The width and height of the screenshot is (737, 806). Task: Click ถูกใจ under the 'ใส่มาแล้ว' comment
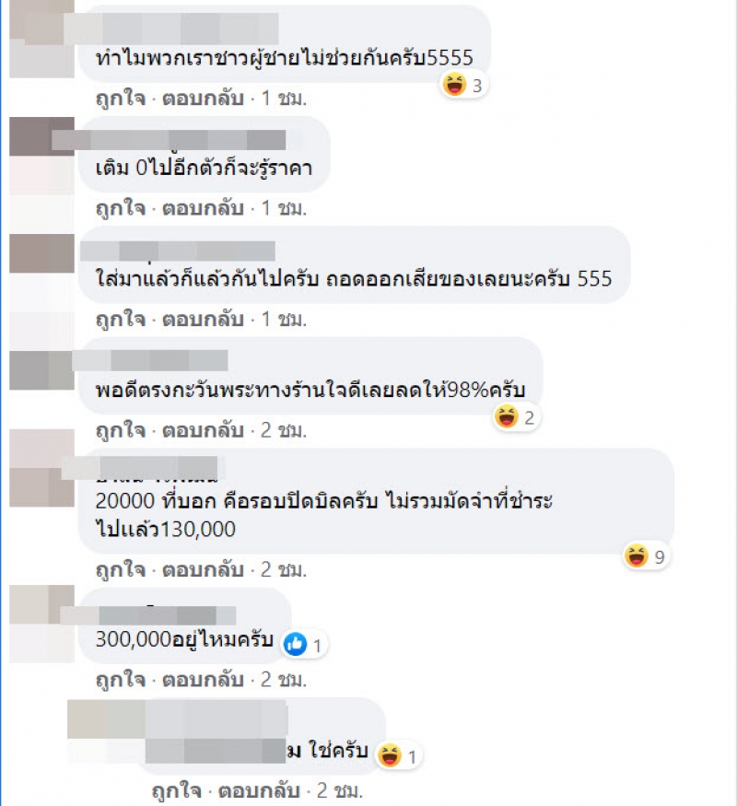tap(121, 320)
